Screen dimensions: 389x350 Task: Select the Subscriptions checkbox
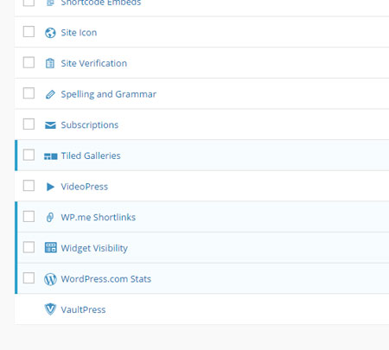[29, 124]
